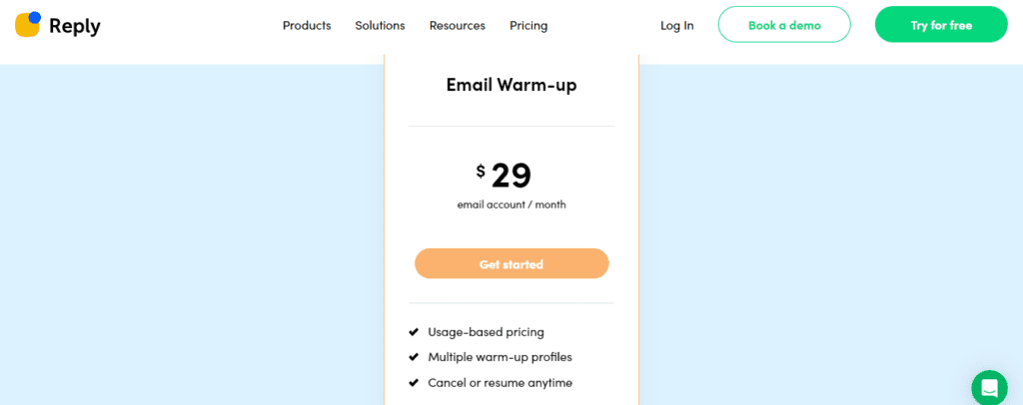Click the 29 price figure
The width and height of the screenshot is (1023, 405).
511,175
